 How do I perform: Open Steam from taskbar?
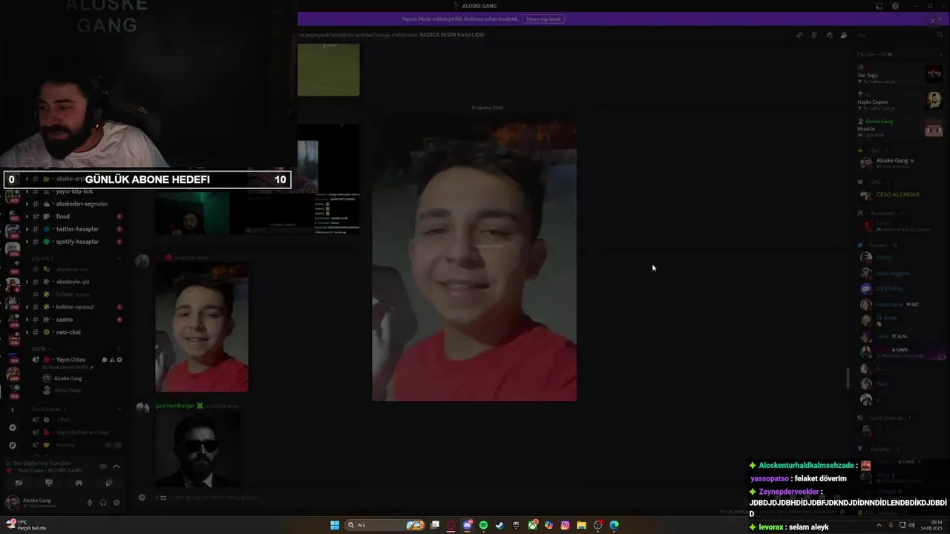point(499,525)
